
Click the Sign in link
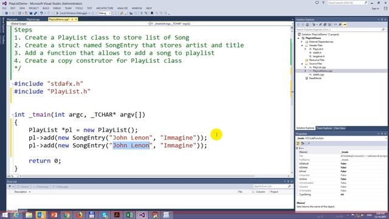376,9
